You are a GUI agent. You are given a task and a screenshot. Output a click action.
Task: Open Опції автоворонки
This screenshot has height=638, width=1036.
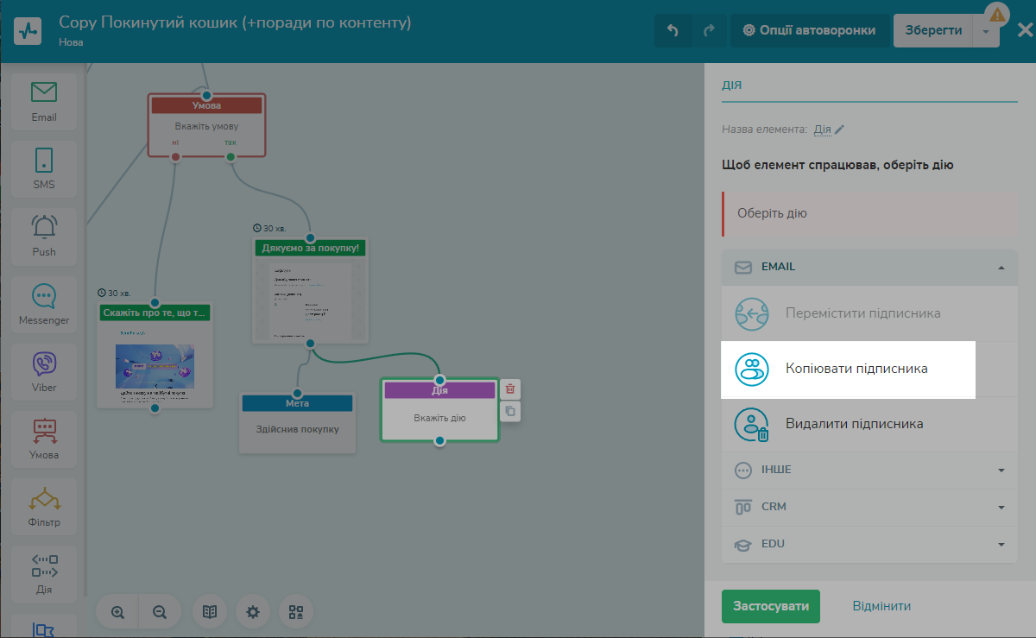(x=809, y=31)
